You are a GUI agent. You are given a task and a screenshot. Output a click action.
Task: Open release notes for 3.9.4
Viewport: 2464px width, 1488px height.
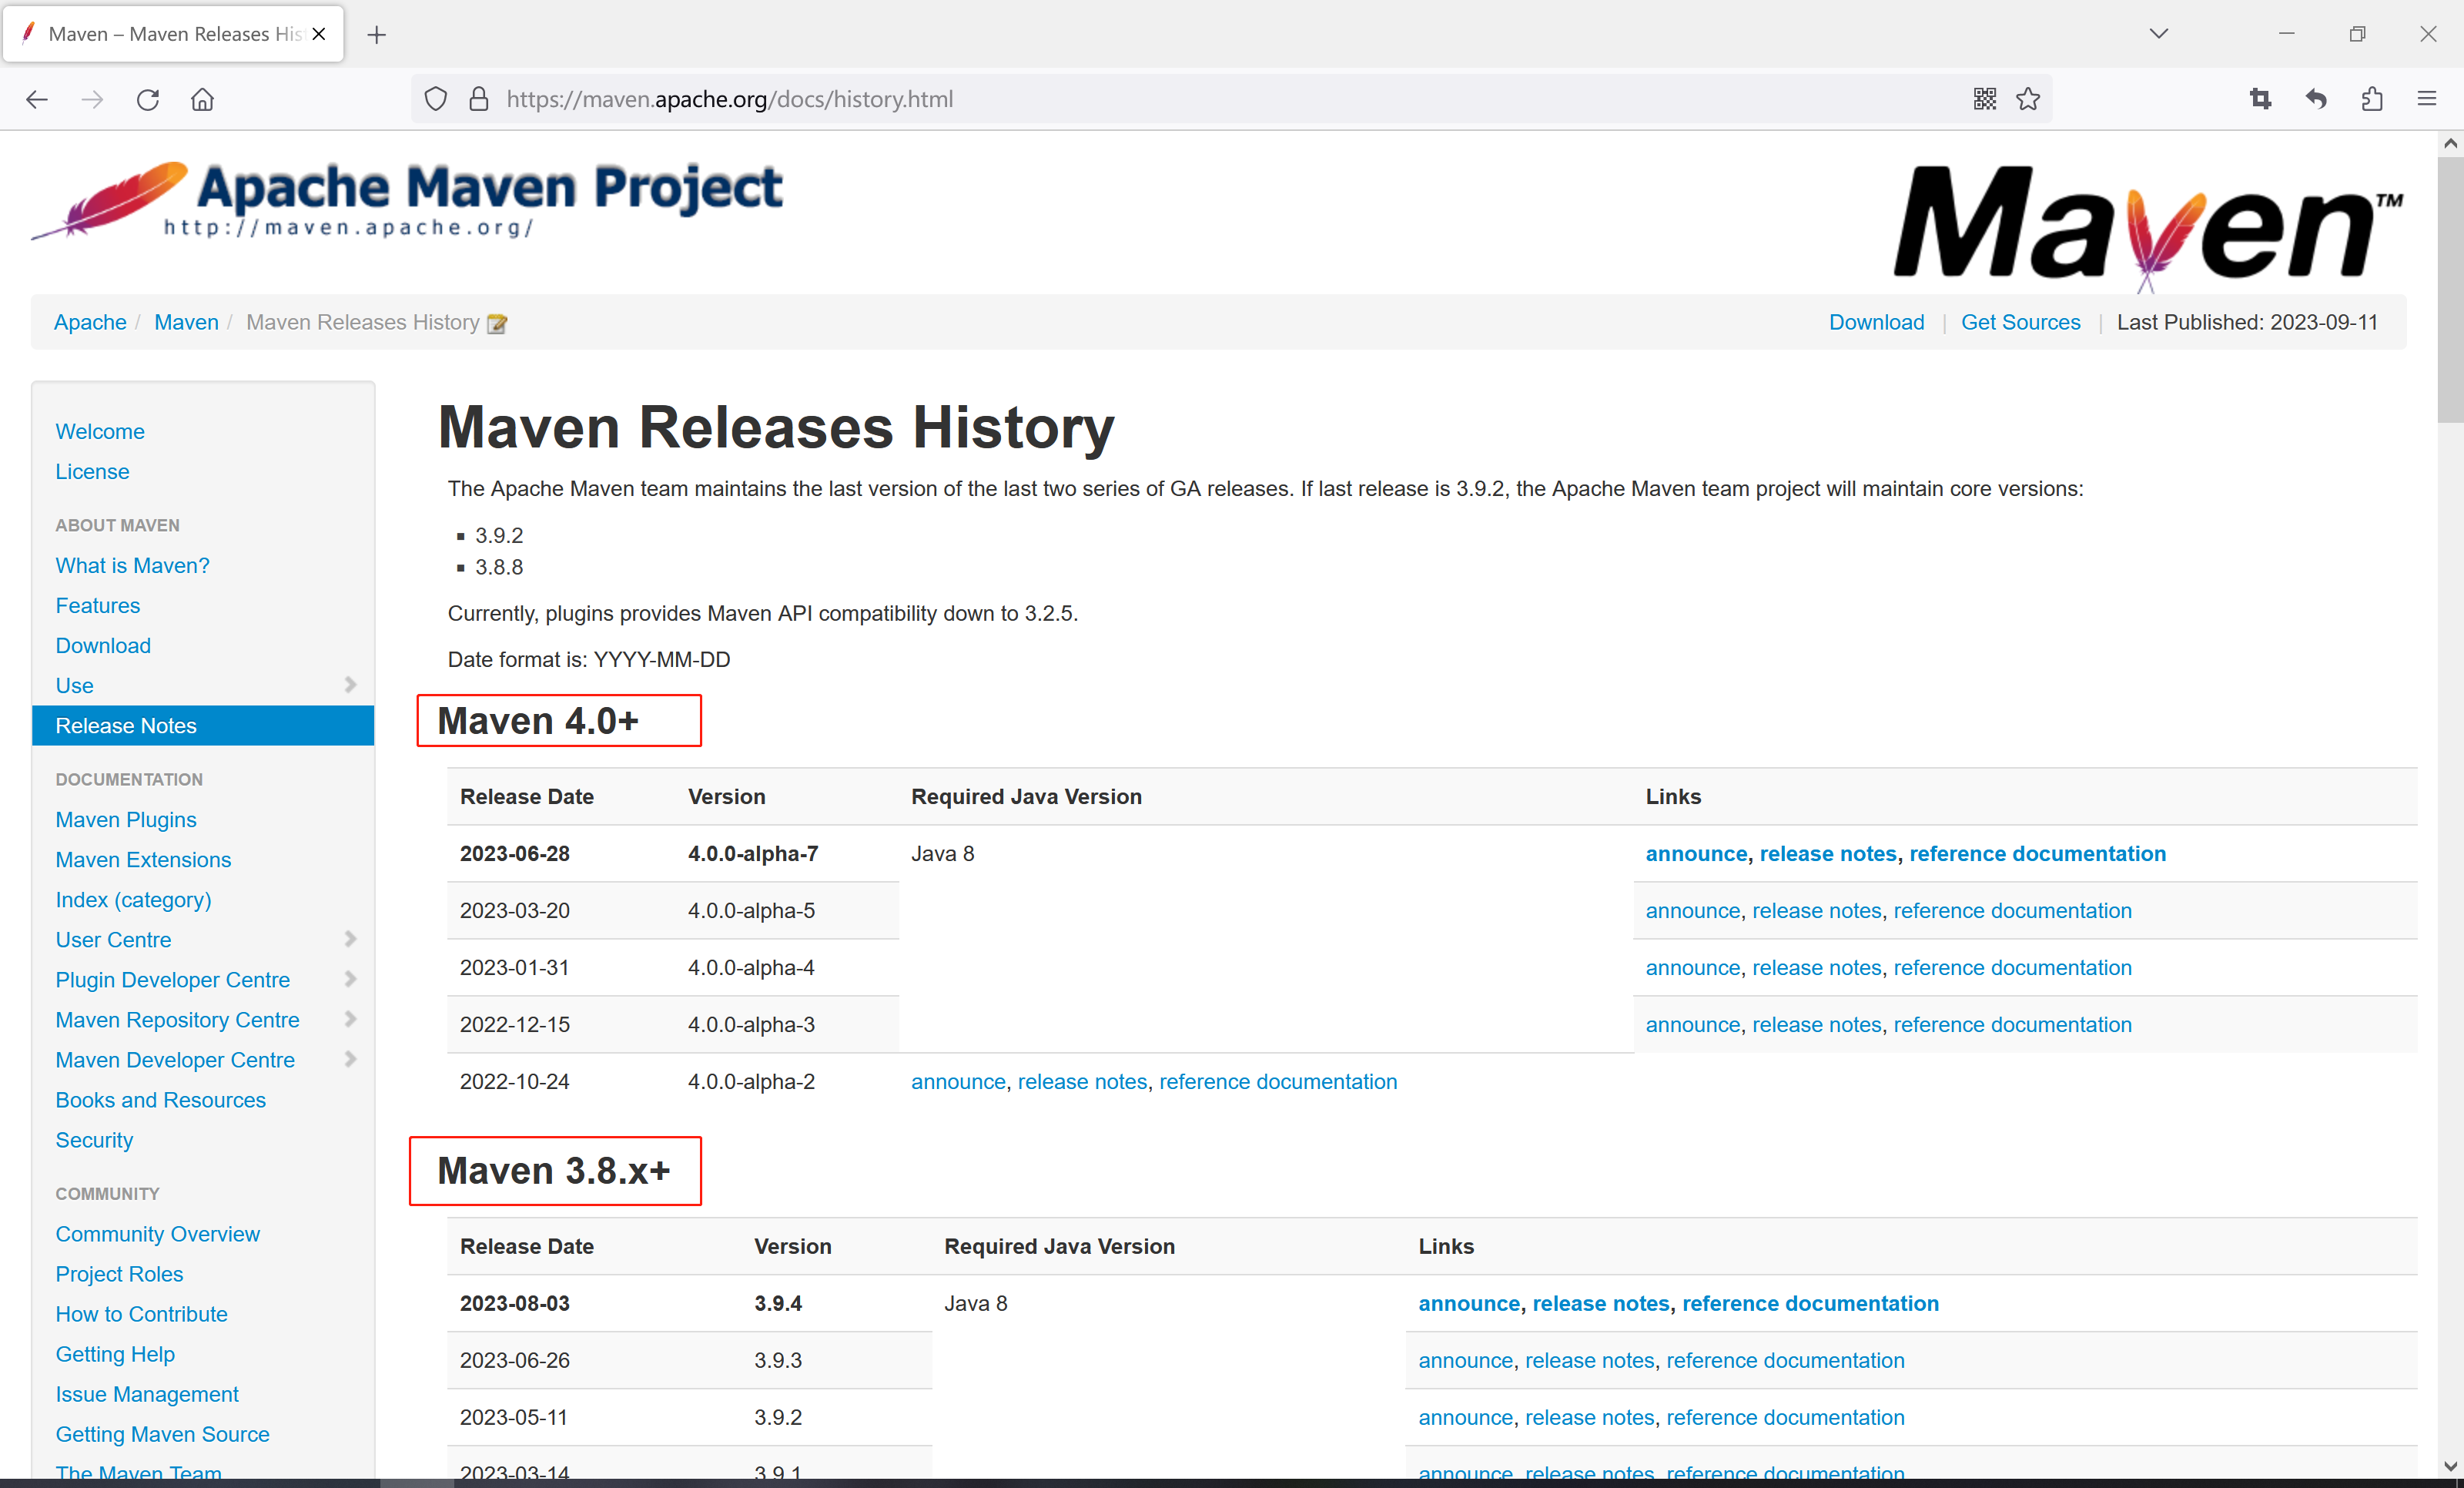click(x=1600, y=1303)
